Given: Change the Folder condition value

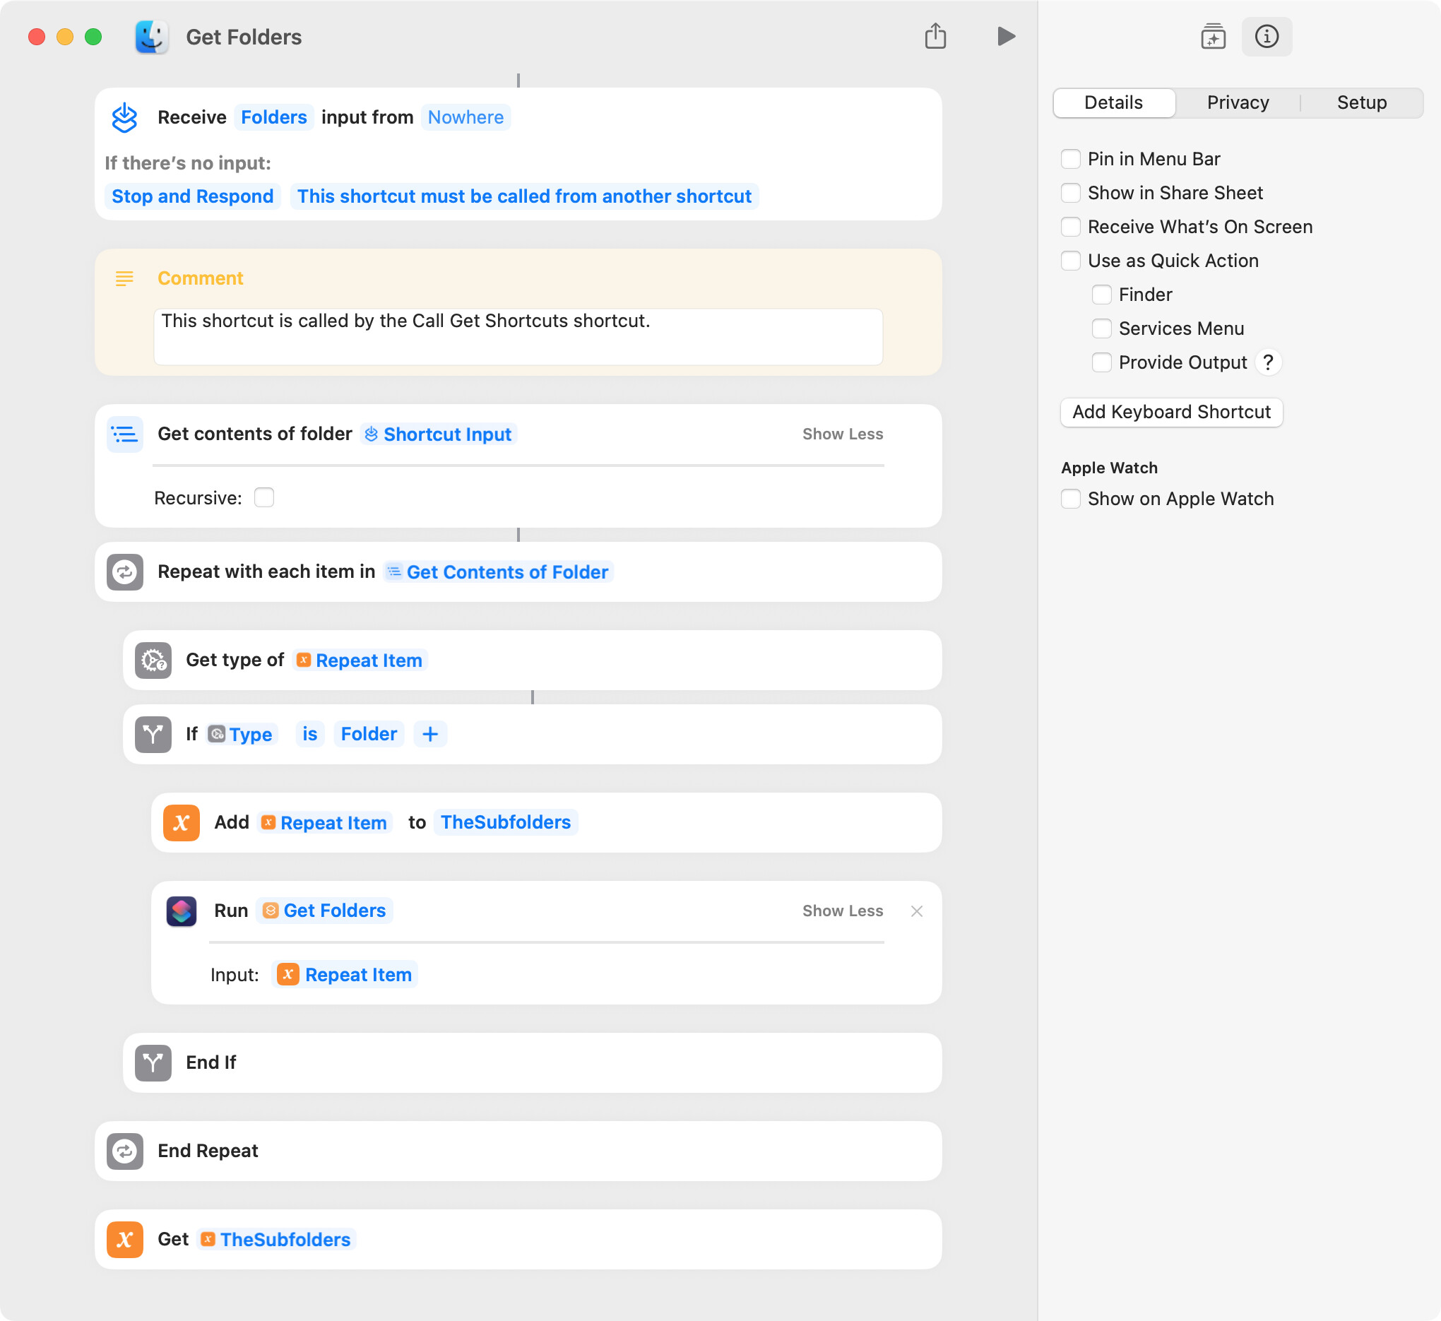Looking at the screenshot, I should tap(369, 734).
